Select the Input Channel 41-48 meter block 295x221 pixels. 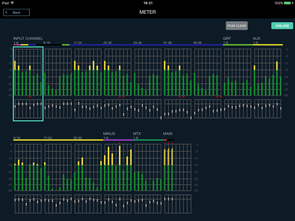click(178, 72)
